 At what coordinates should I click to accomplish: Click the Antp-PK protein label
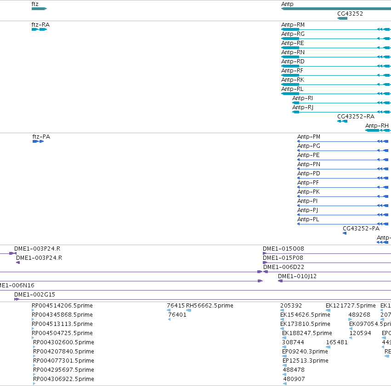point(308,192)
